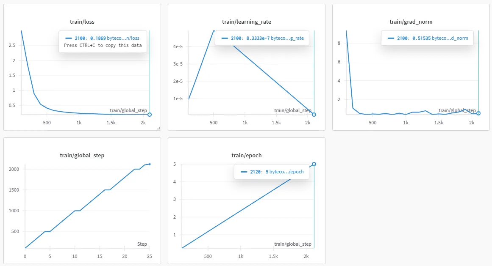Image resolution: width=492 pixels, height=266 pixels.
Task: Click the legend line swatch in train/loss tooltip
Action: 69,38
